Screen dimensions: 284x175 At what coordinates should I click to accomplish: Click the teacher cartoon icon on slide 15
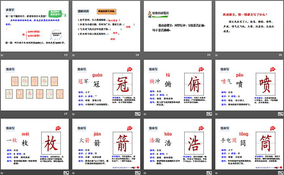pos(150,14)
